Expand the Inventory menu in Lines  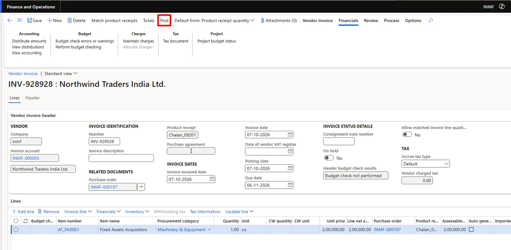click(137, 211)
